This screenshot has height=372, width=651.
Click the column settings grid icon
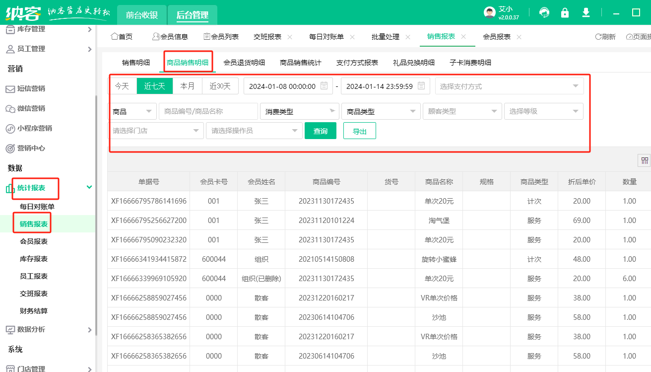(645, 160)
